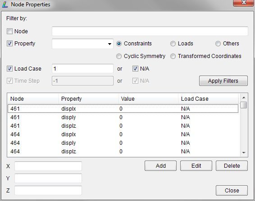Select the row 461 disply
Viewport: 255px width, 201px height.
click(x=123, y=117)
